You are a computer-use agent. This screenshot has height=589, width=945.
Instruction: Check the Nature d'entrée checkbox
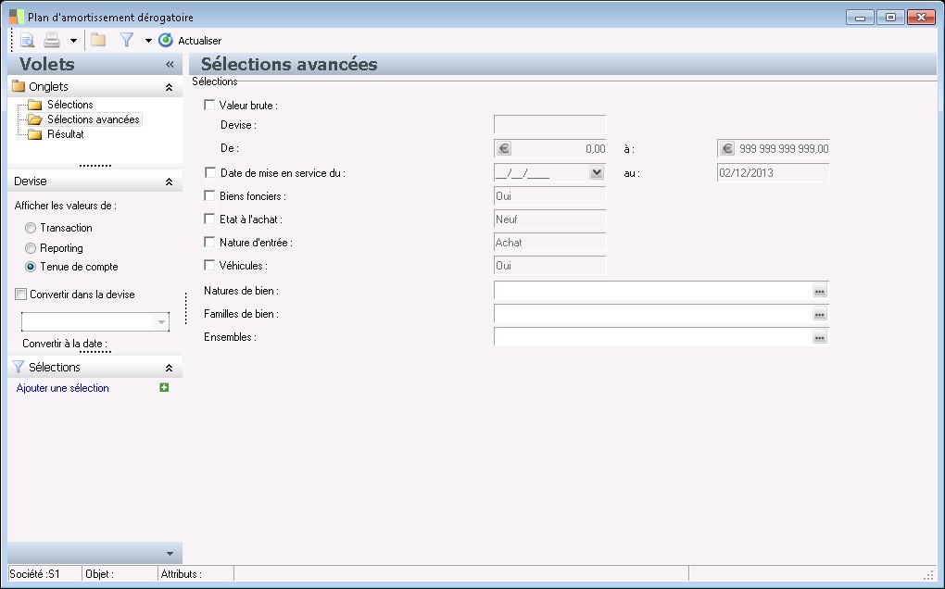[209, 242]
